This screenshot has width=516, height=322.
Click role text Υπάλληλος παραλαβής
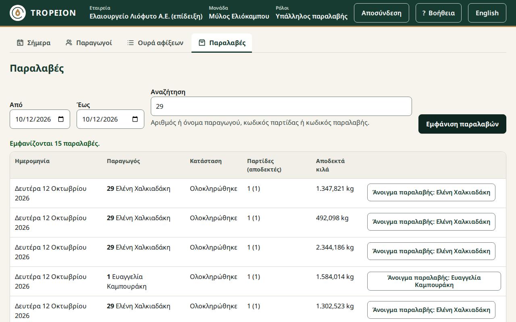coord(312,17)
